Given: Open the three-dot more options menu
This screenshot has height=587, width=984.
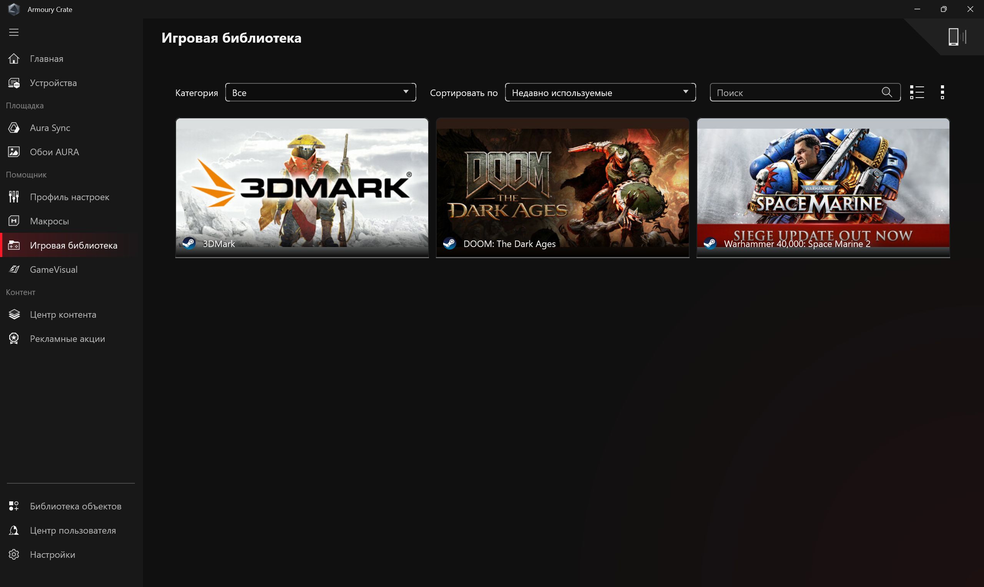Looking at the screenshot, I should point(942,92).
